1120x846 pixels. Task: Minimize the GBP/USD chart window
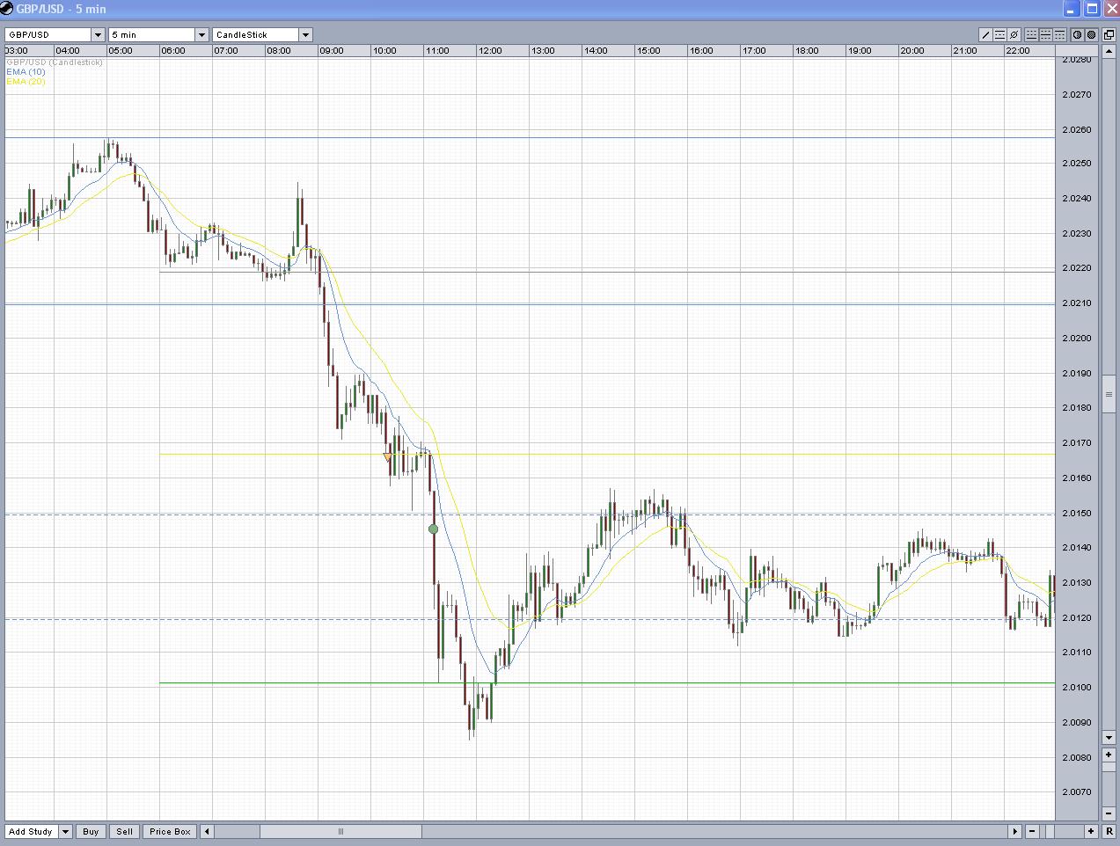(1071, 9)
